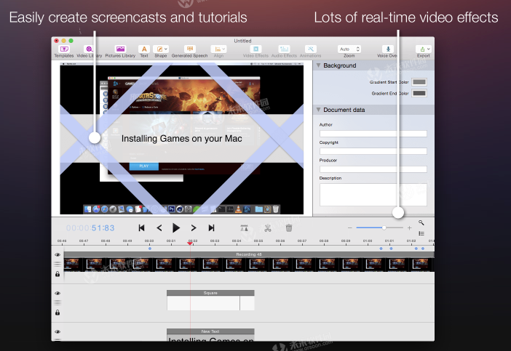Select the Shape tool icon
Image resolution: width=511 pixels, height=351 pixels.
tap(159, 49)
